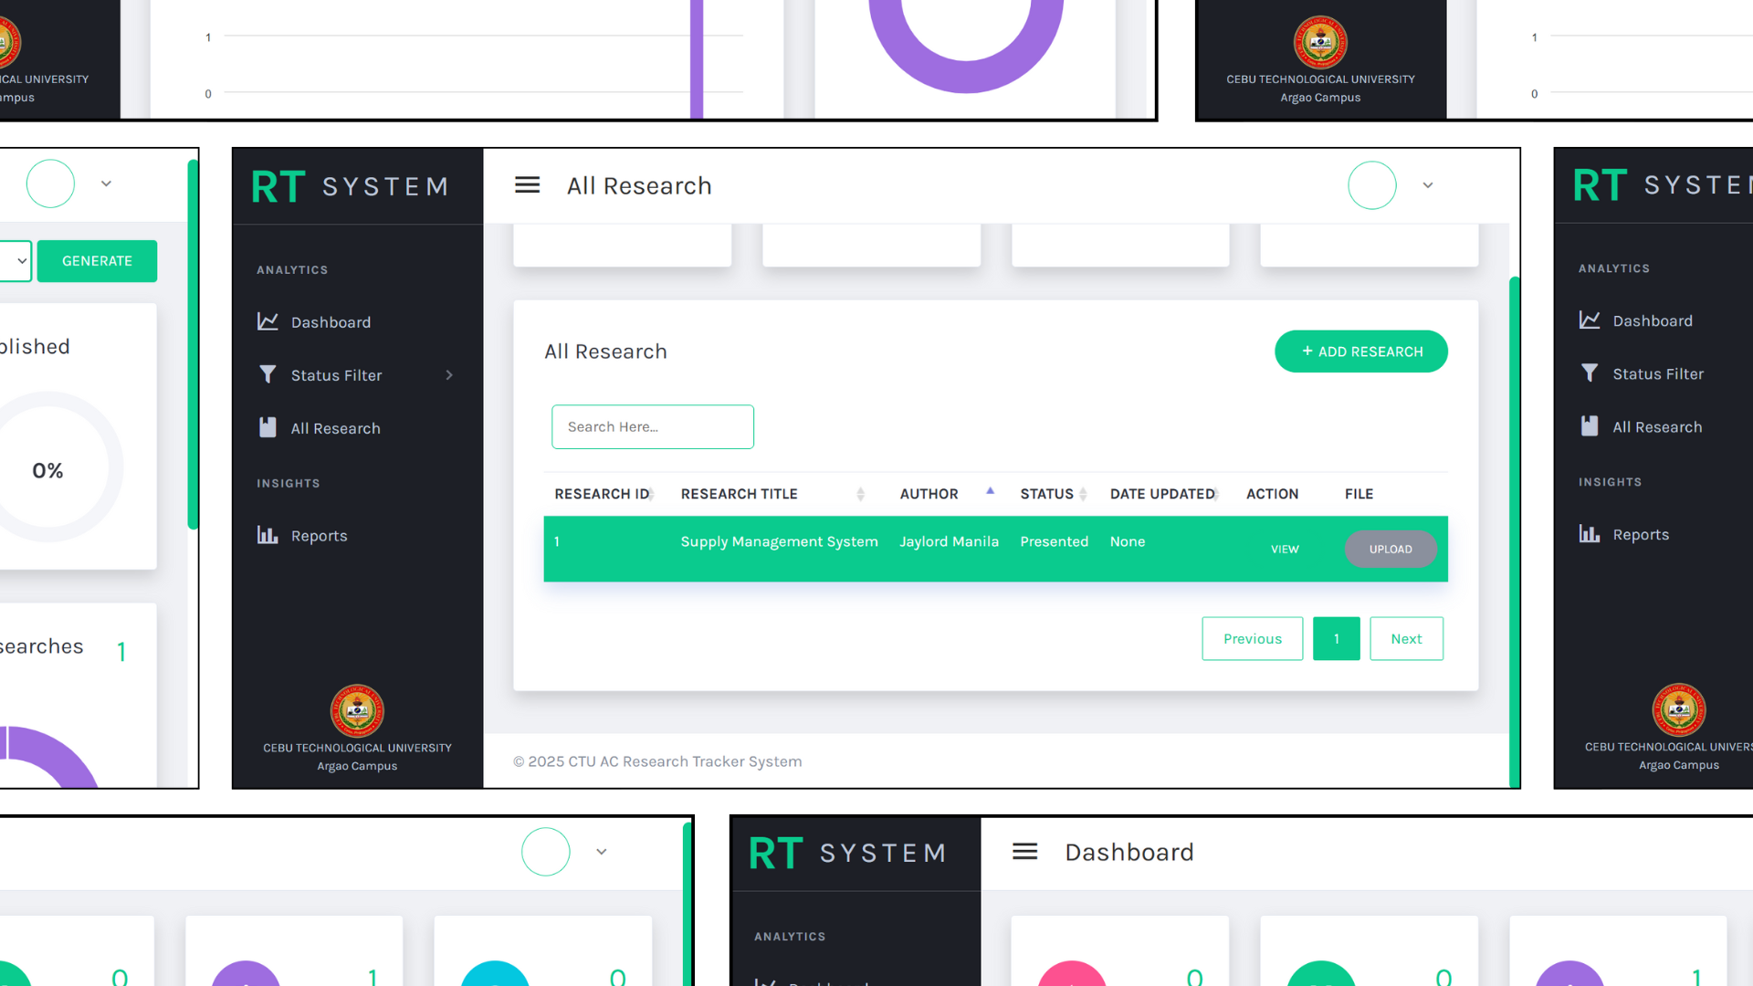Image resolution: width=1753 pixels, height=986 pixels.
Task: Click the GENERATE button in left window
Action: [97, 261]
